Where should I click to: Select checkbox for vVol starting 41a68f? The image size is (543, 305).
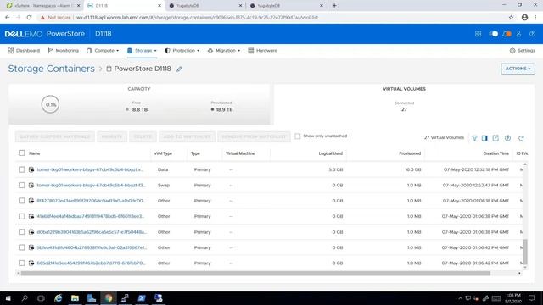[22, 216]
